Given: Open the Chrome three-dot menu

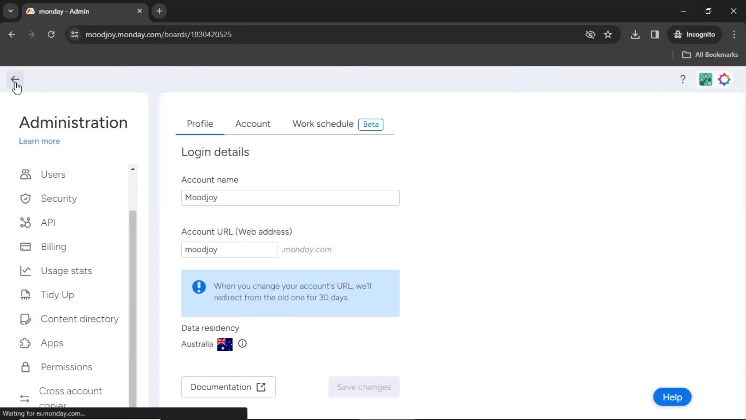Looking at the screenshot, I should 734,35.
